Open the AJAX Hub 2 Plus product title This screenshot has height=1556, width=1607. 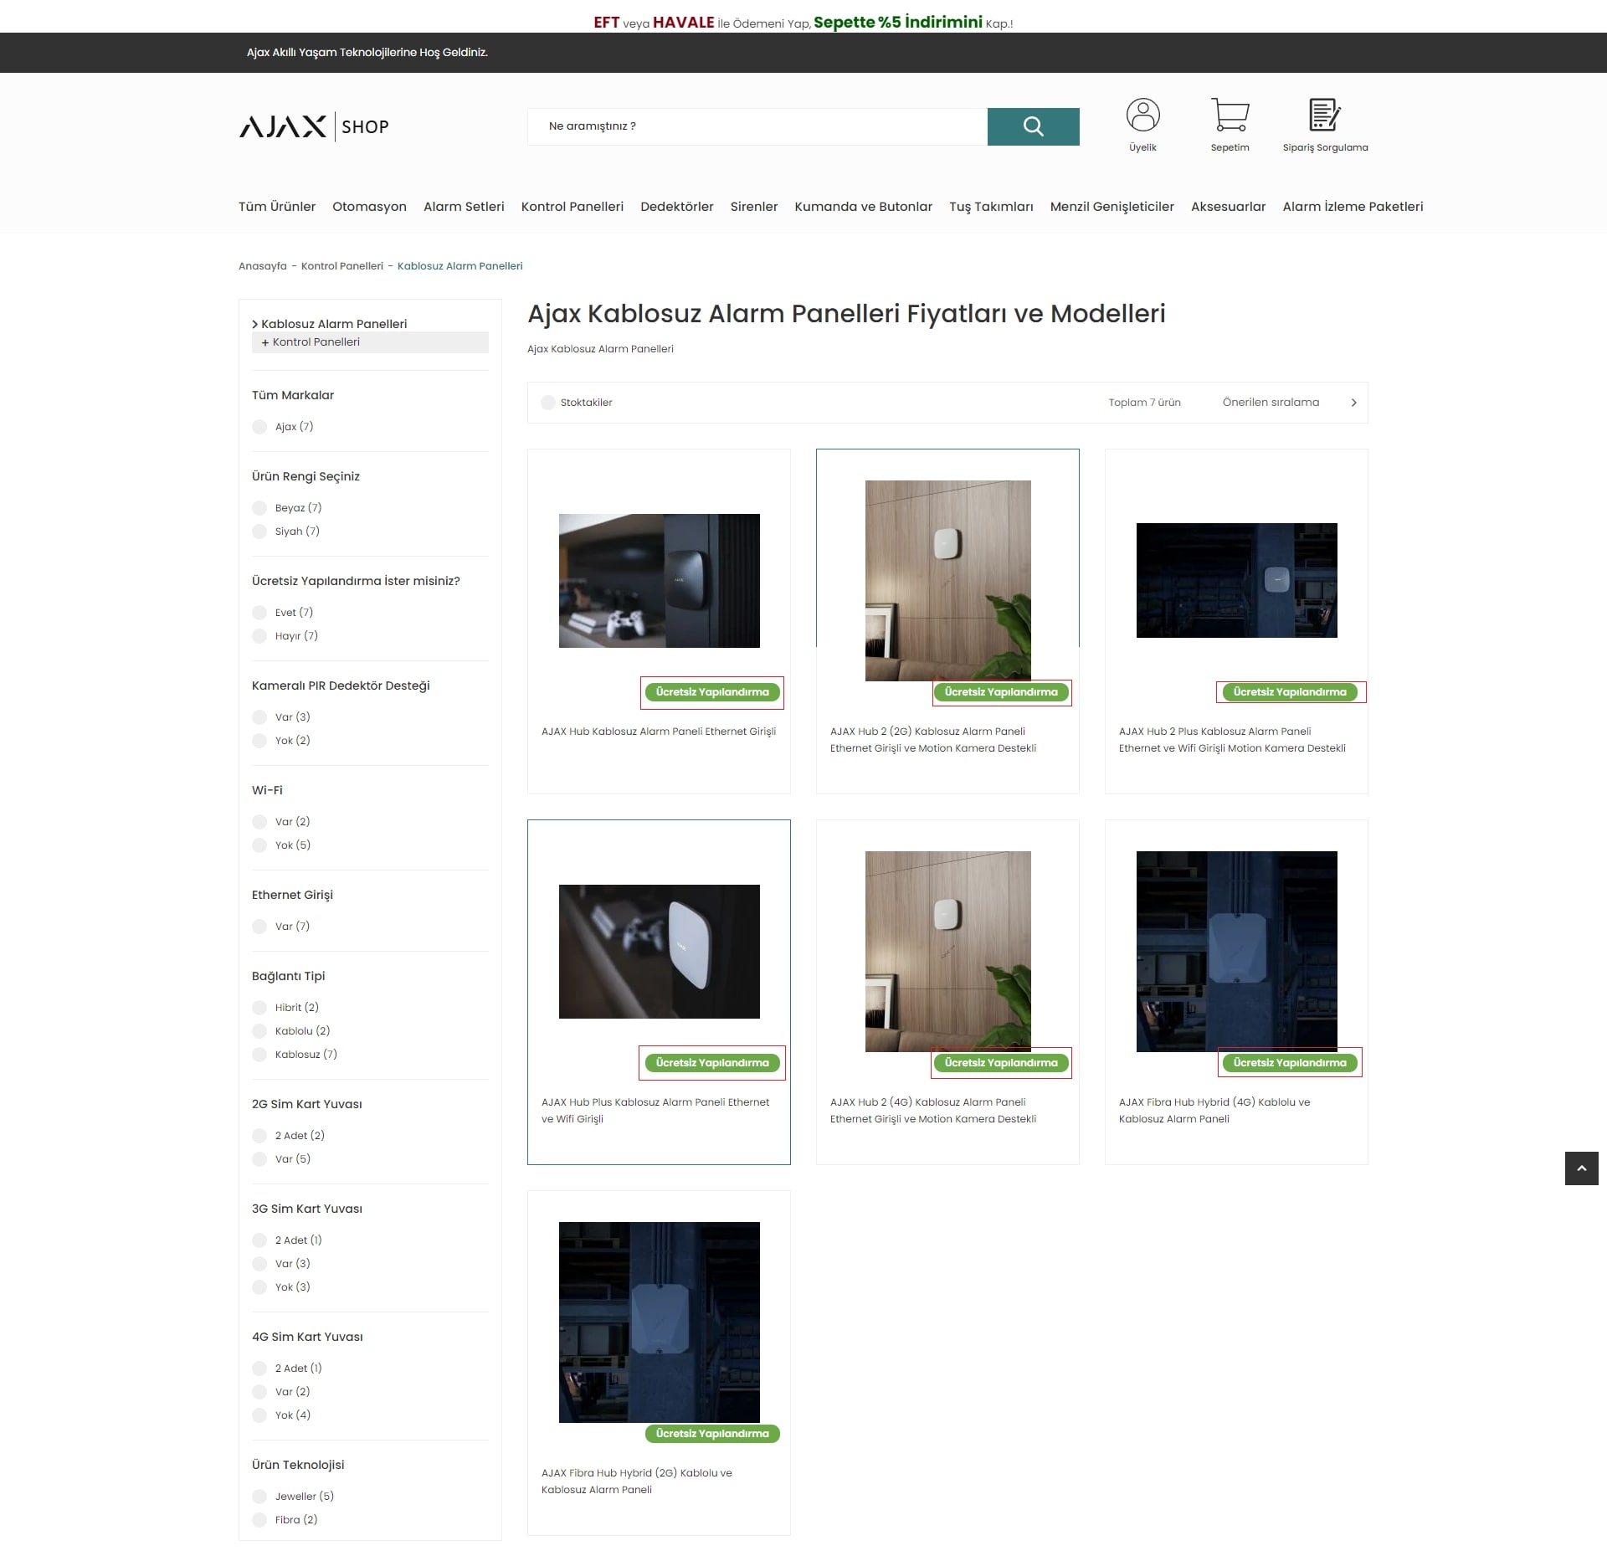[1232, 740]
